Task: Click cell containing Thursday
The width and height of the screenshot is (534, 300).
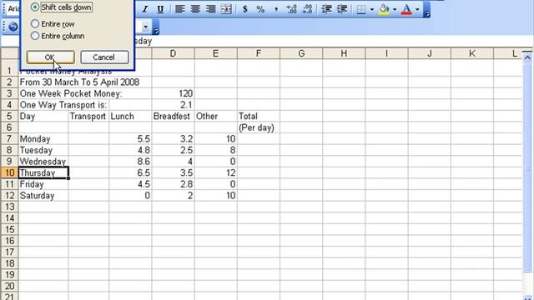Action: pyautogui.click(x=43, y=172)
